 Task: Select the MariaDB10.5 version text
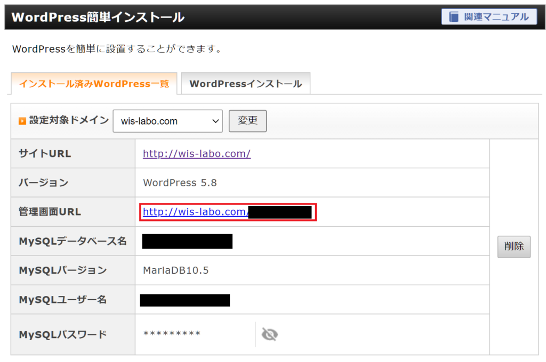176,270
